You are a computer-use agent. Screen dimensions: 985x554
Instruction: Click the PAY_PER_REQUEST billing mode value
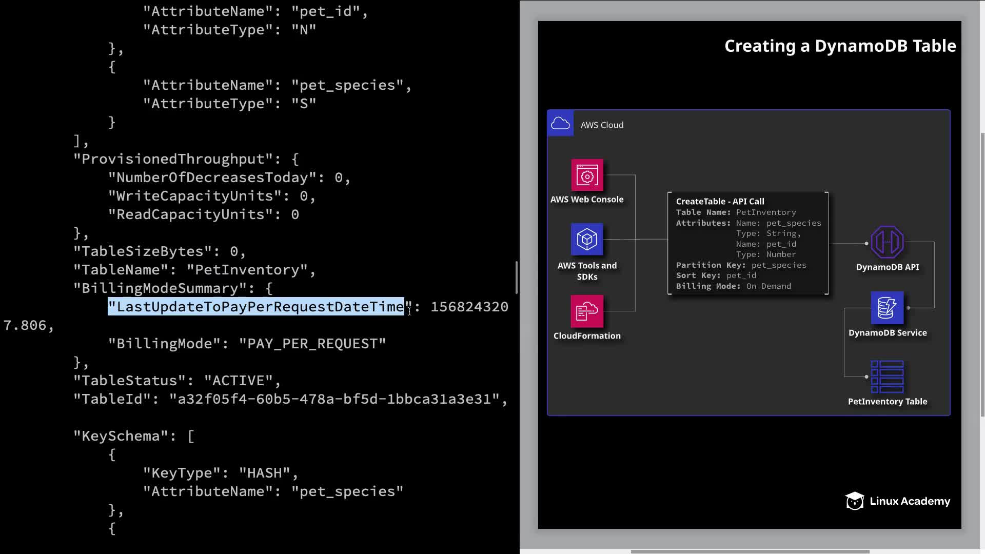coord(312,344)
